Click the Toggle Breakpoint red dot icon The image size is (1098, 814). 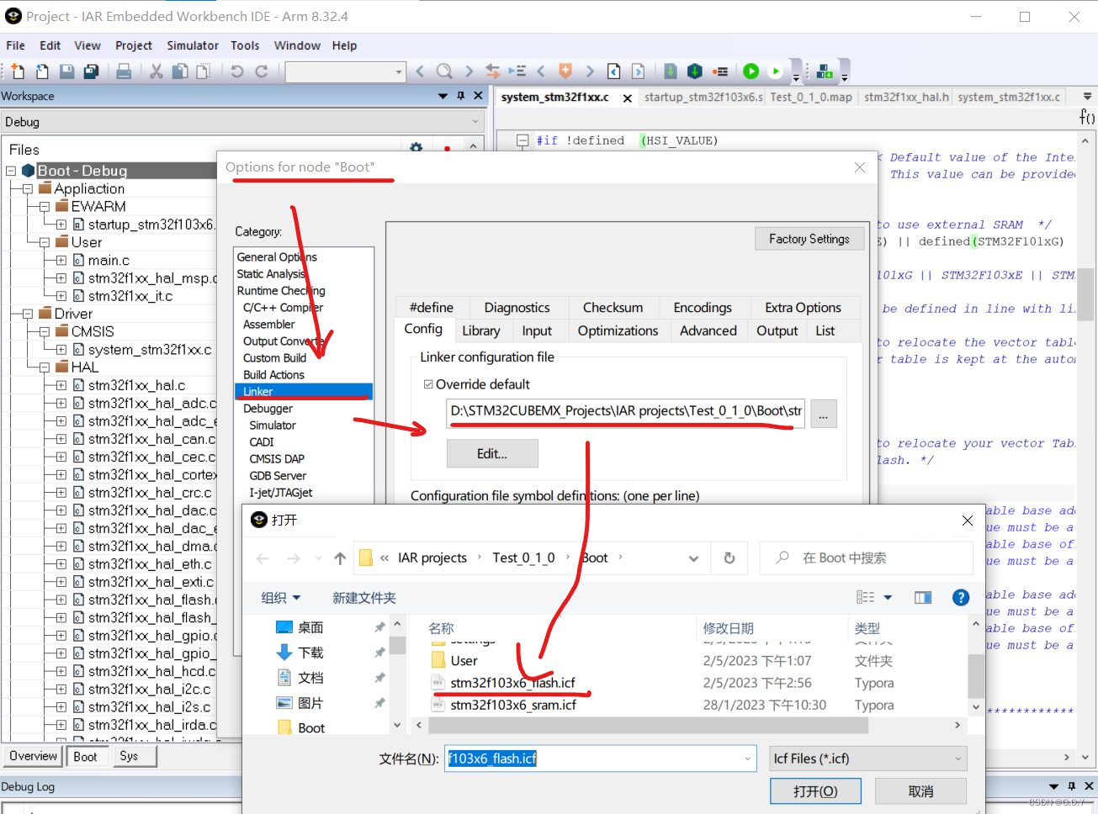pyautogui.click(x=720, y=71)
